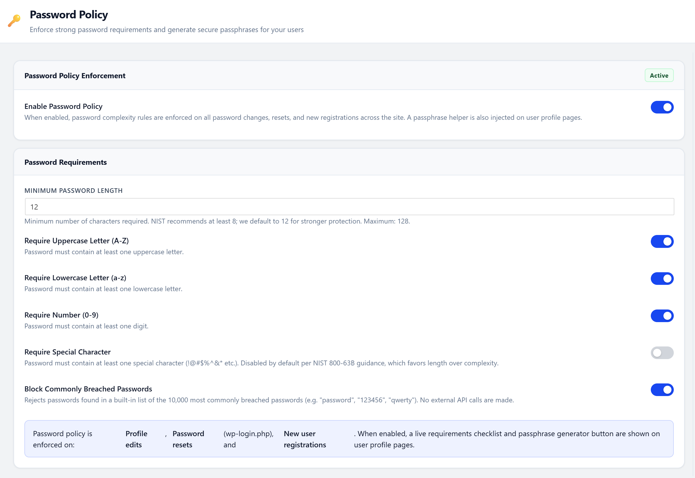Toggle off Enable Password Policy
695x478 pixels.
click(662, 107)
